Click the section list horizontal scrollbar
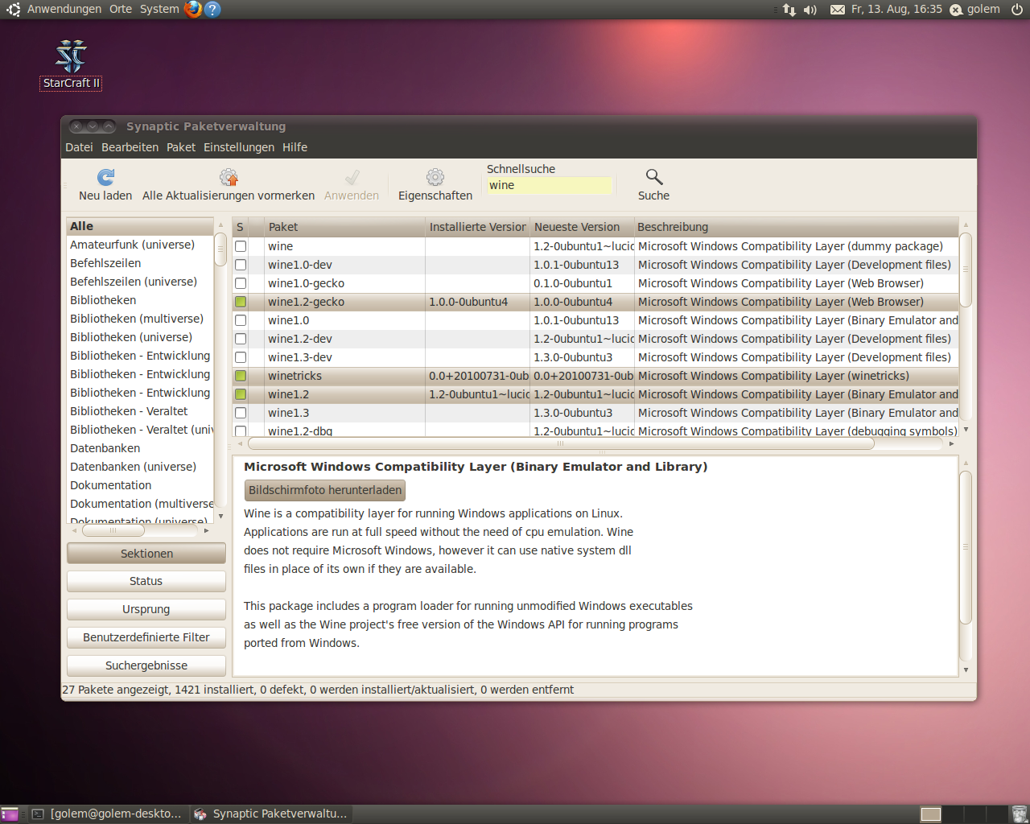 pyautogui.click(x=113, y=530)
